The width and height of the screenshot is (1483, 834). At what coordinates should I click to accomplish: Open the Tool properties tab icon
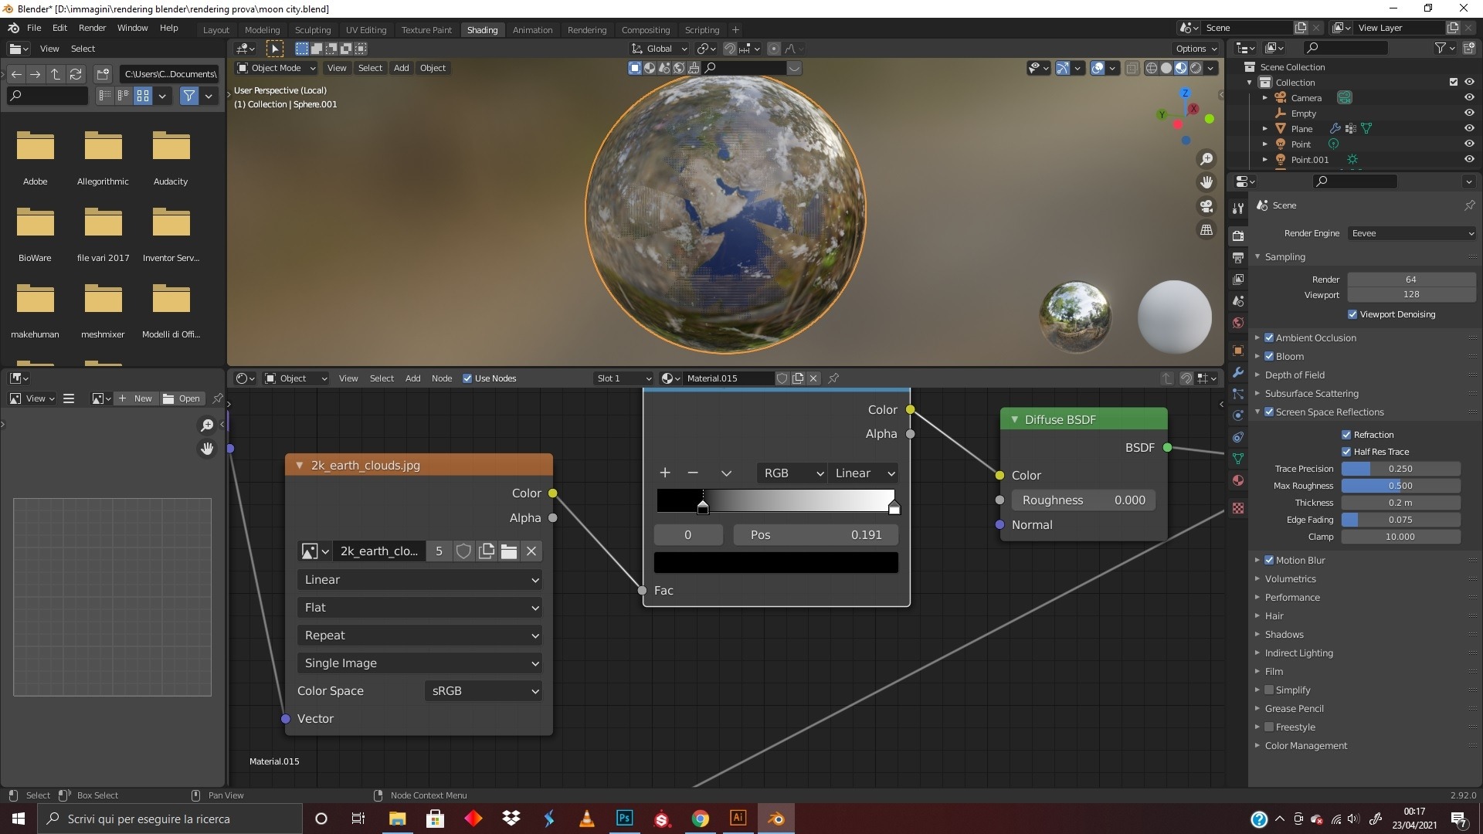(x=1238, y=208)
